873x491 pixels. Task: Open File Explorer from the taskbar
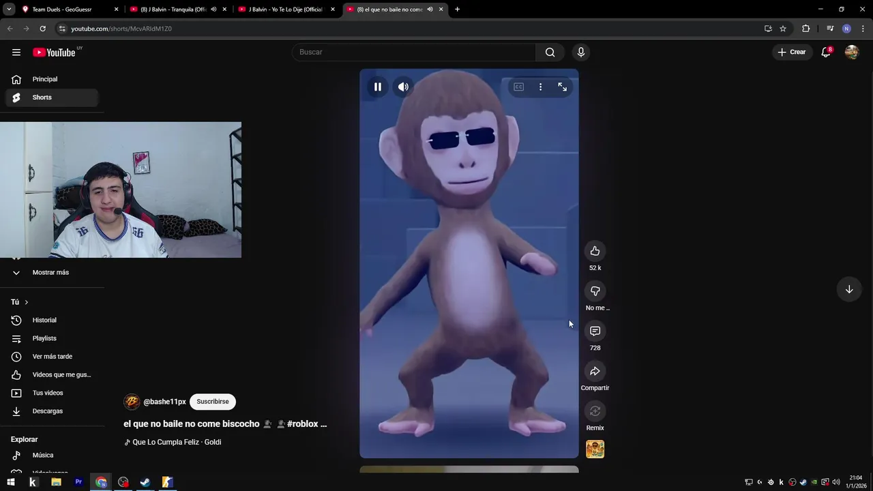56,482
